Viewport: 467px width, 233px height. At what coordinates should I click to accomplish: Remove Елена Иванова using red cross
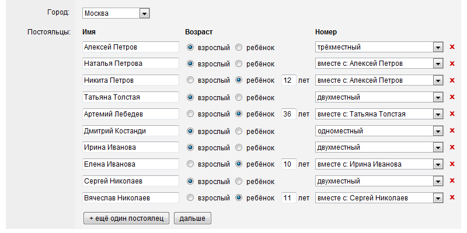tap(451, 164)
